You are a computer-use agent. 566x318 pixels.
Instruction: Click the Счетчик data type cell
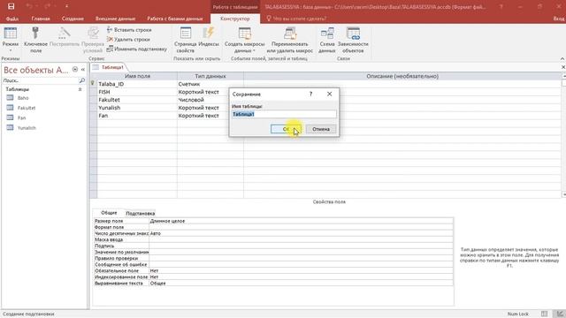click(x=210, y=84)
